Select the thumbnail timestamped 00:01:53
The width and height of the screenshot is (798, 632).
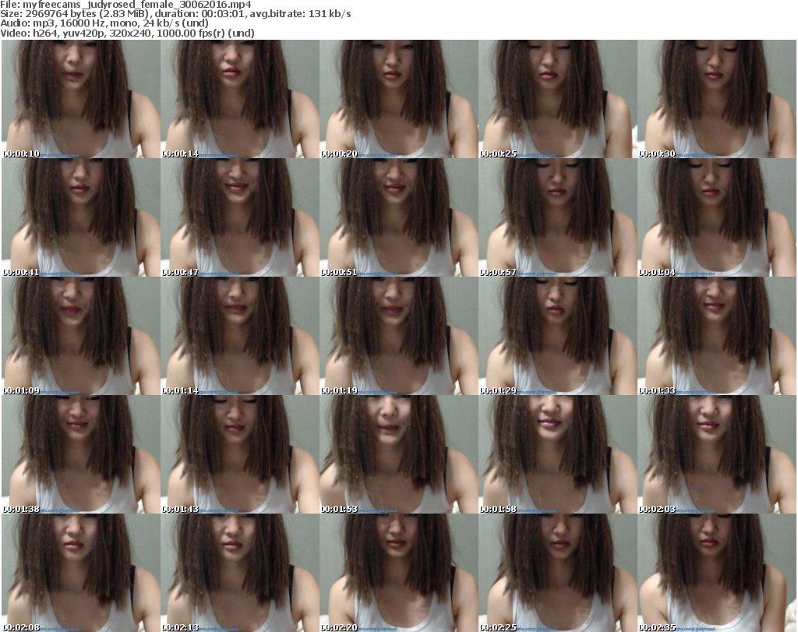399,454
